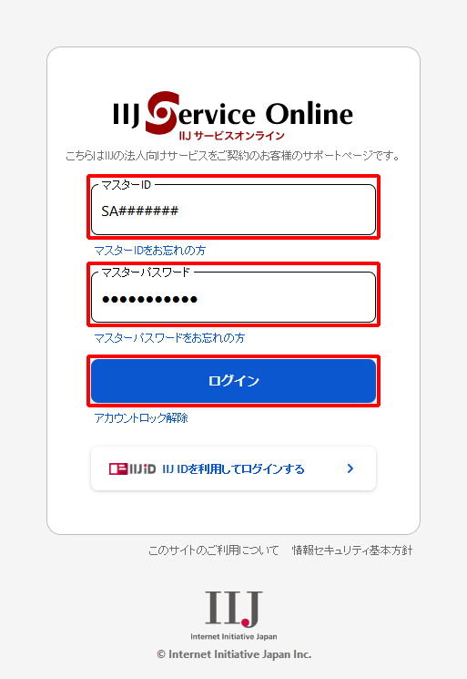Open アカウントロック解除 link
467x679 pixels.
click(141, 417)
